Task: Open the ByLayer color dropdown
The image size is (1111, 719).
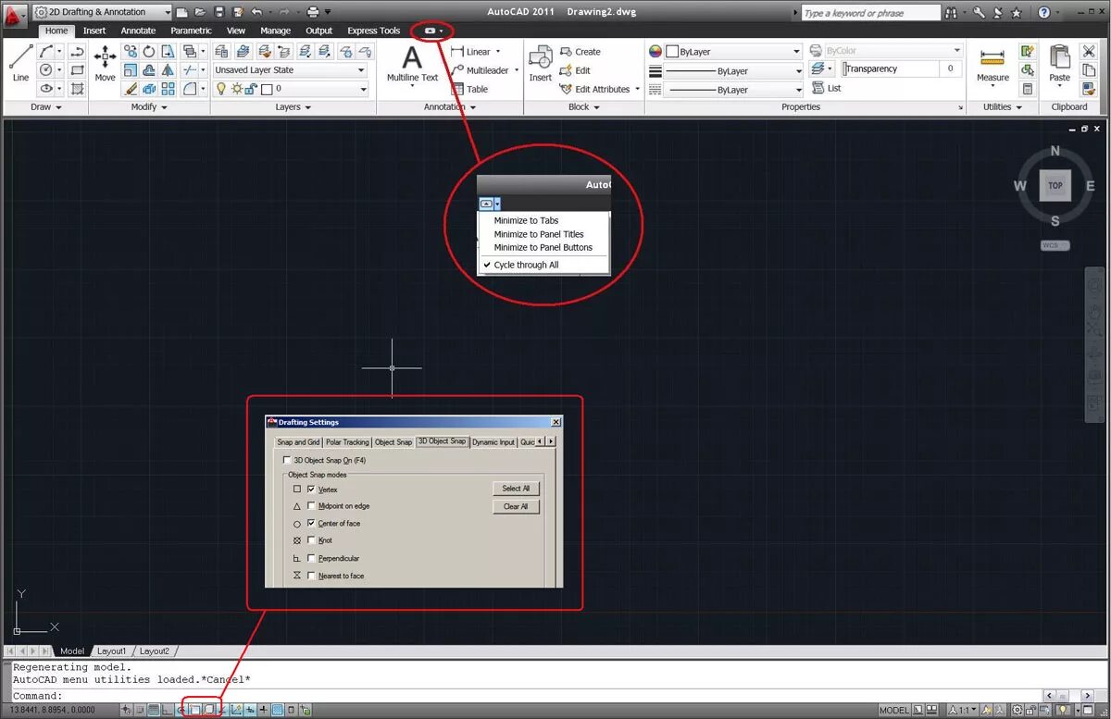Action: pos(733,52)
